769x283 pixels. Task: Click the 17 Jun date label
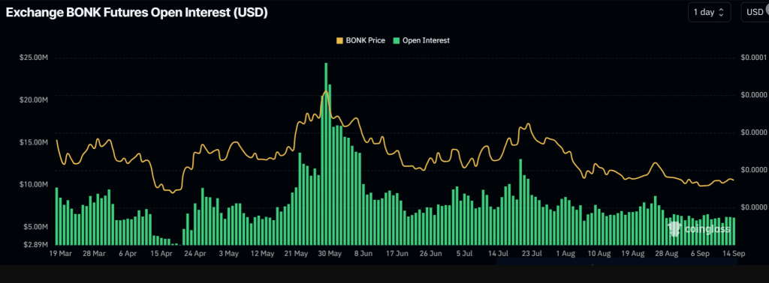point(397,254)
